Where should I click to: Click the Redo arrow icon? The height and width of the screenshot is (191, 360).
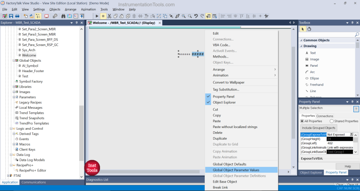[202, 16]
